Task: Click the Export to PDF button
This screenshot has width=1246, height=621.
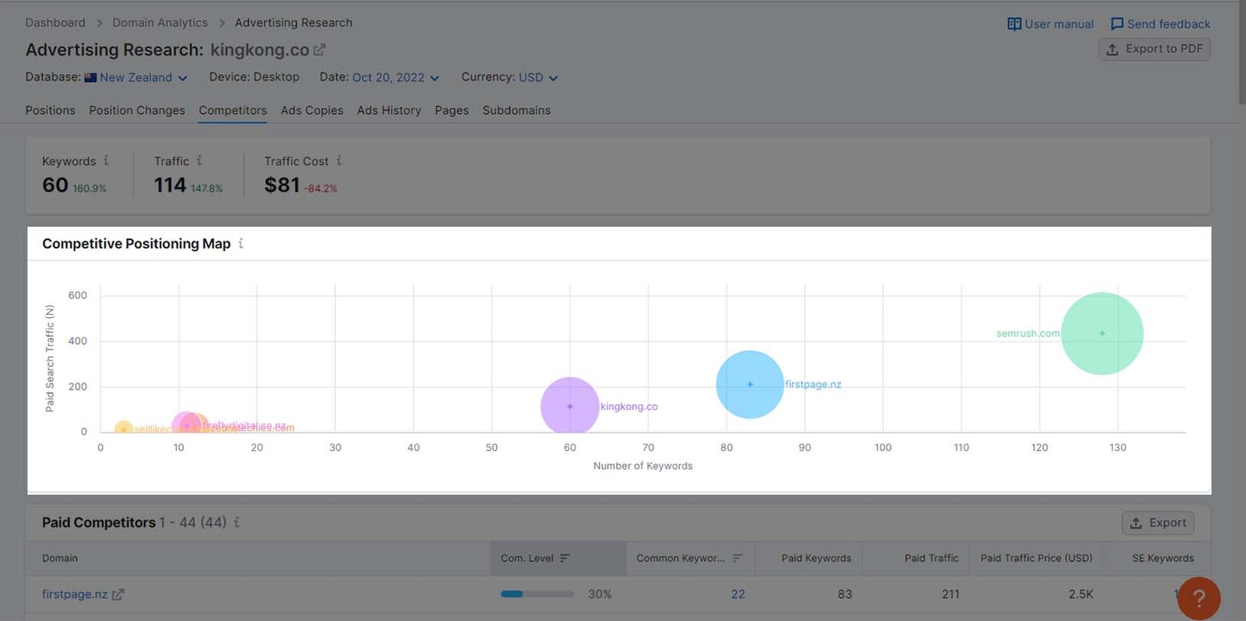Action: point(1154,49)
